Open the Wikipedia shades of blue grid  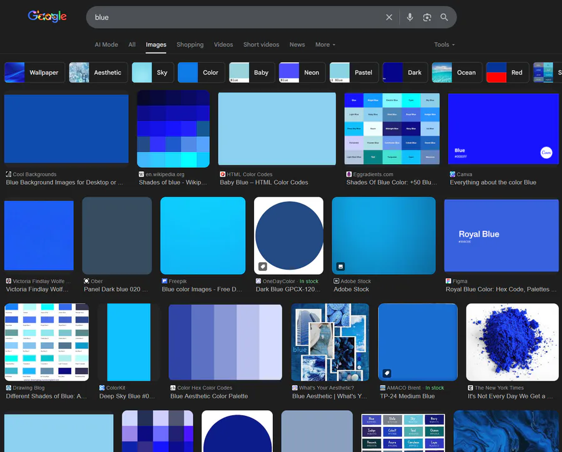coord(174,129)
